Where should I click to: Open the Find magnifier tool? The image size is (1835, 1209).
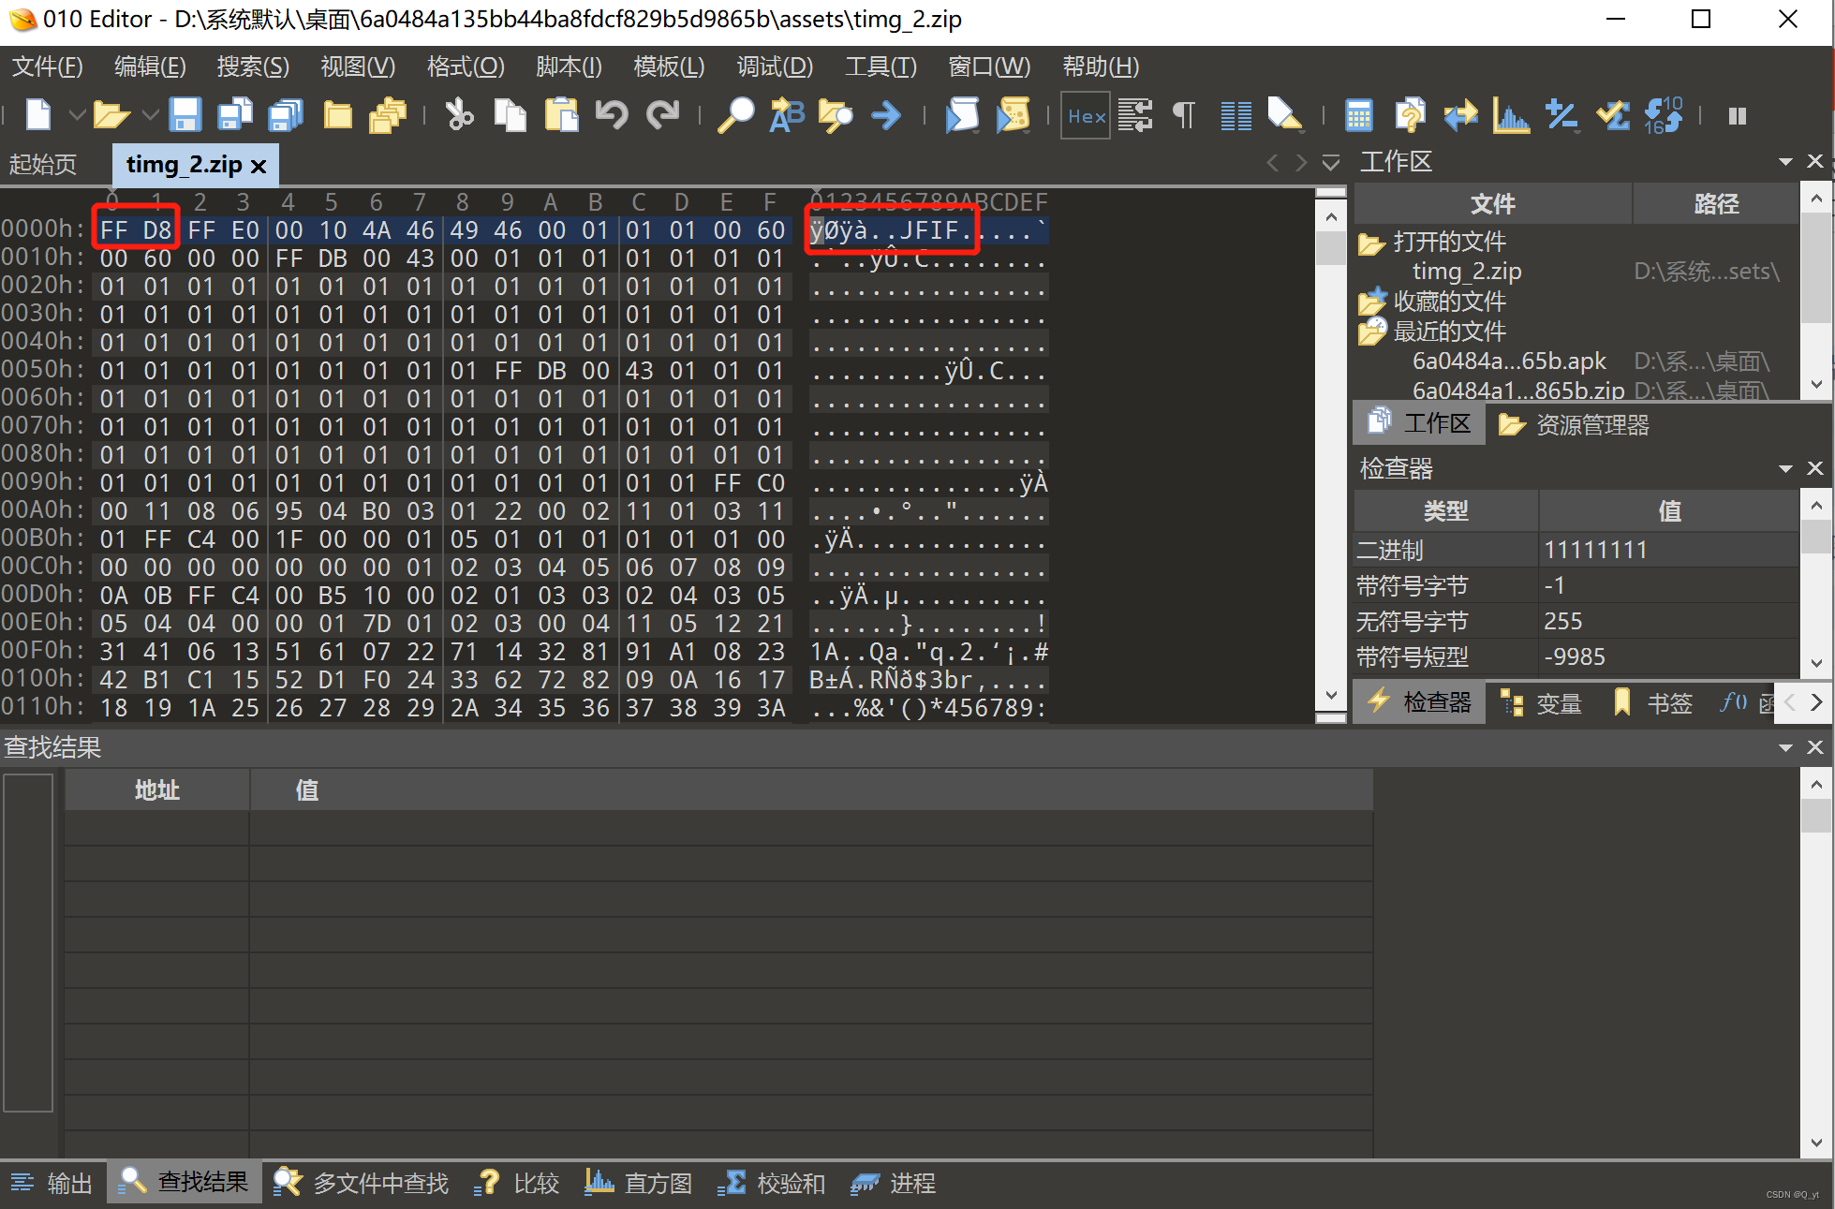(735, 115)
